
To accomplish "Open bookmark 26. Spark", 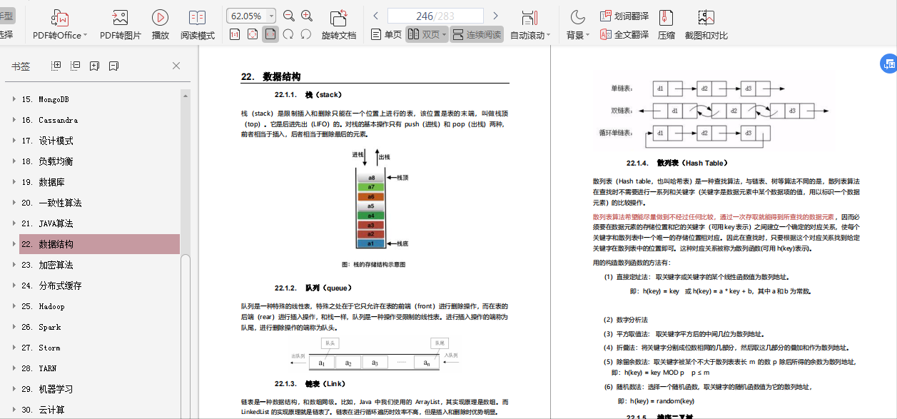I will 41,327.
